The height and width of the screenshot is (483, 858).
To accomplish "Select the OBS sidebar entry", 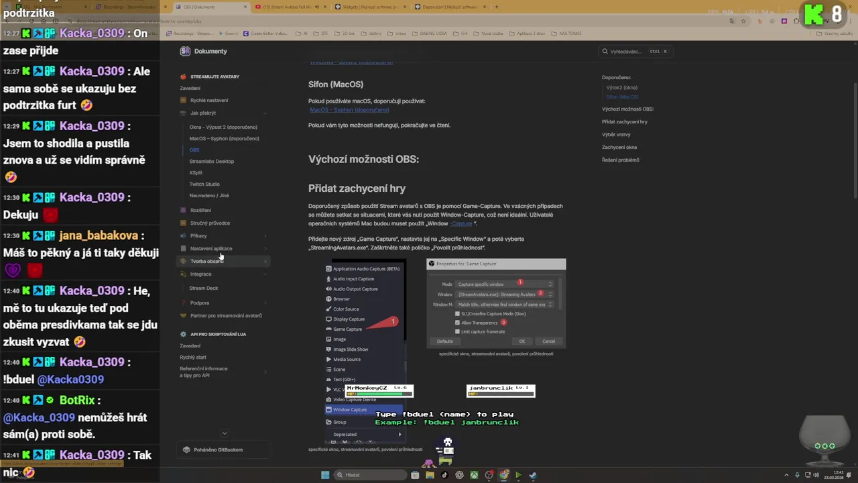I will point(194,150).
